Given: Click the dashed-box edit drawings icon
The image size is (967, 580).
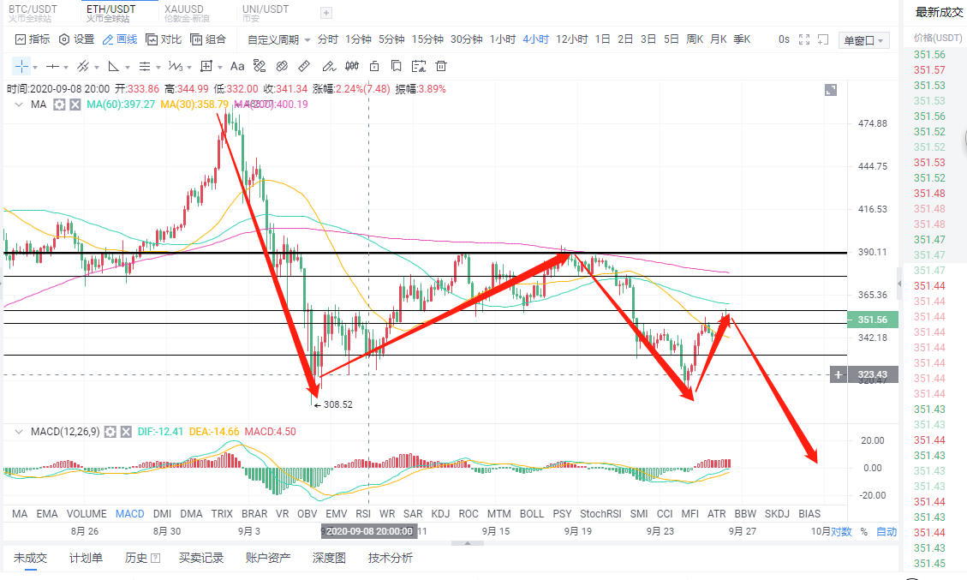Looking at the screenshot, I should 419,66.
